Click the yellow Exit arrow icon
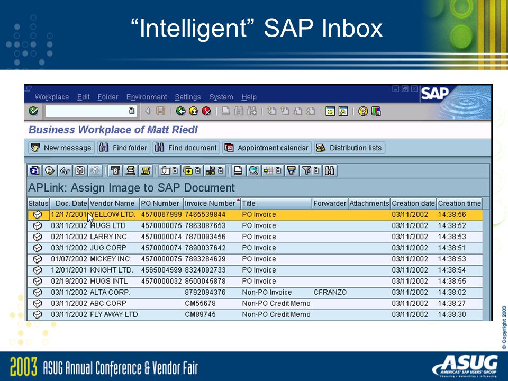 194,111
